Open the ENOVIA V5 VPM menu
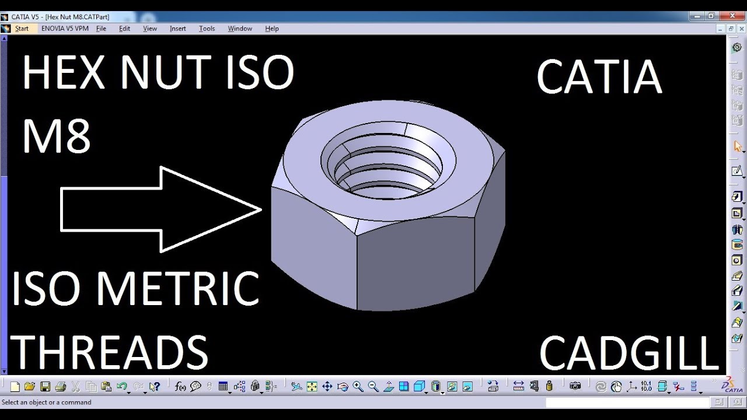This screenshot has height=420, width=747. pos(65,28)
